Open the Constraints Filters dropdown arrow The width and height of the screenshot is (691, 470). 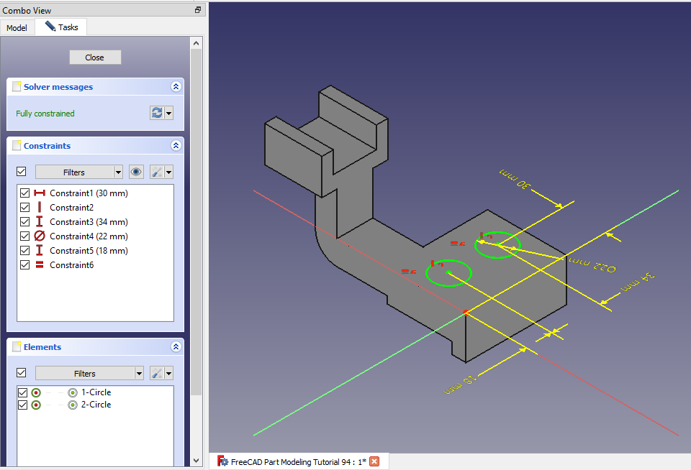(x=118, y=172)
